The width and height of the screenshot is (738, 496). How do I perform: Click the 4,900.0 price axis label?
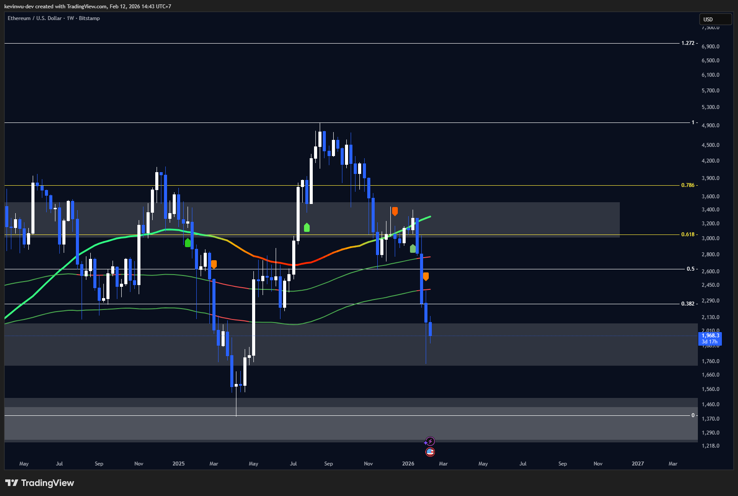(x=710, y=126)
